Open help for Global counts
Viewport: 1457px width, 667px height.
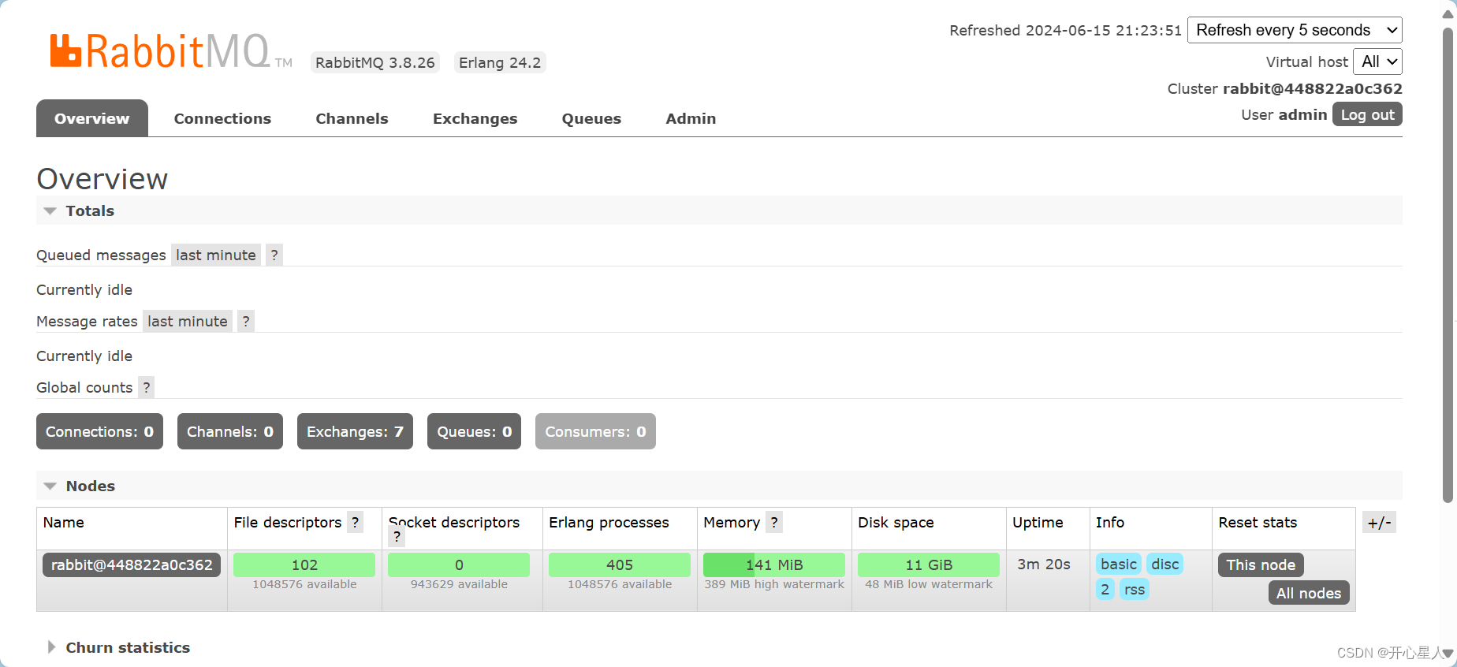(x=146, y=387)
